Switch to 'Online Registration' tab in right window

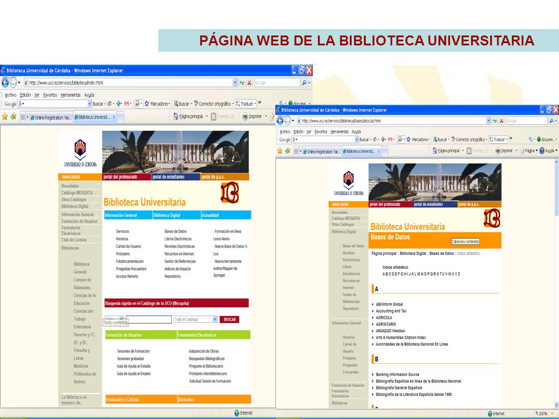322,151
